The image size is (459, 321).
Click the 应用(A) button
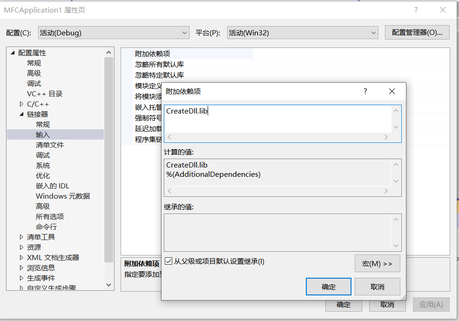(431, 305)
